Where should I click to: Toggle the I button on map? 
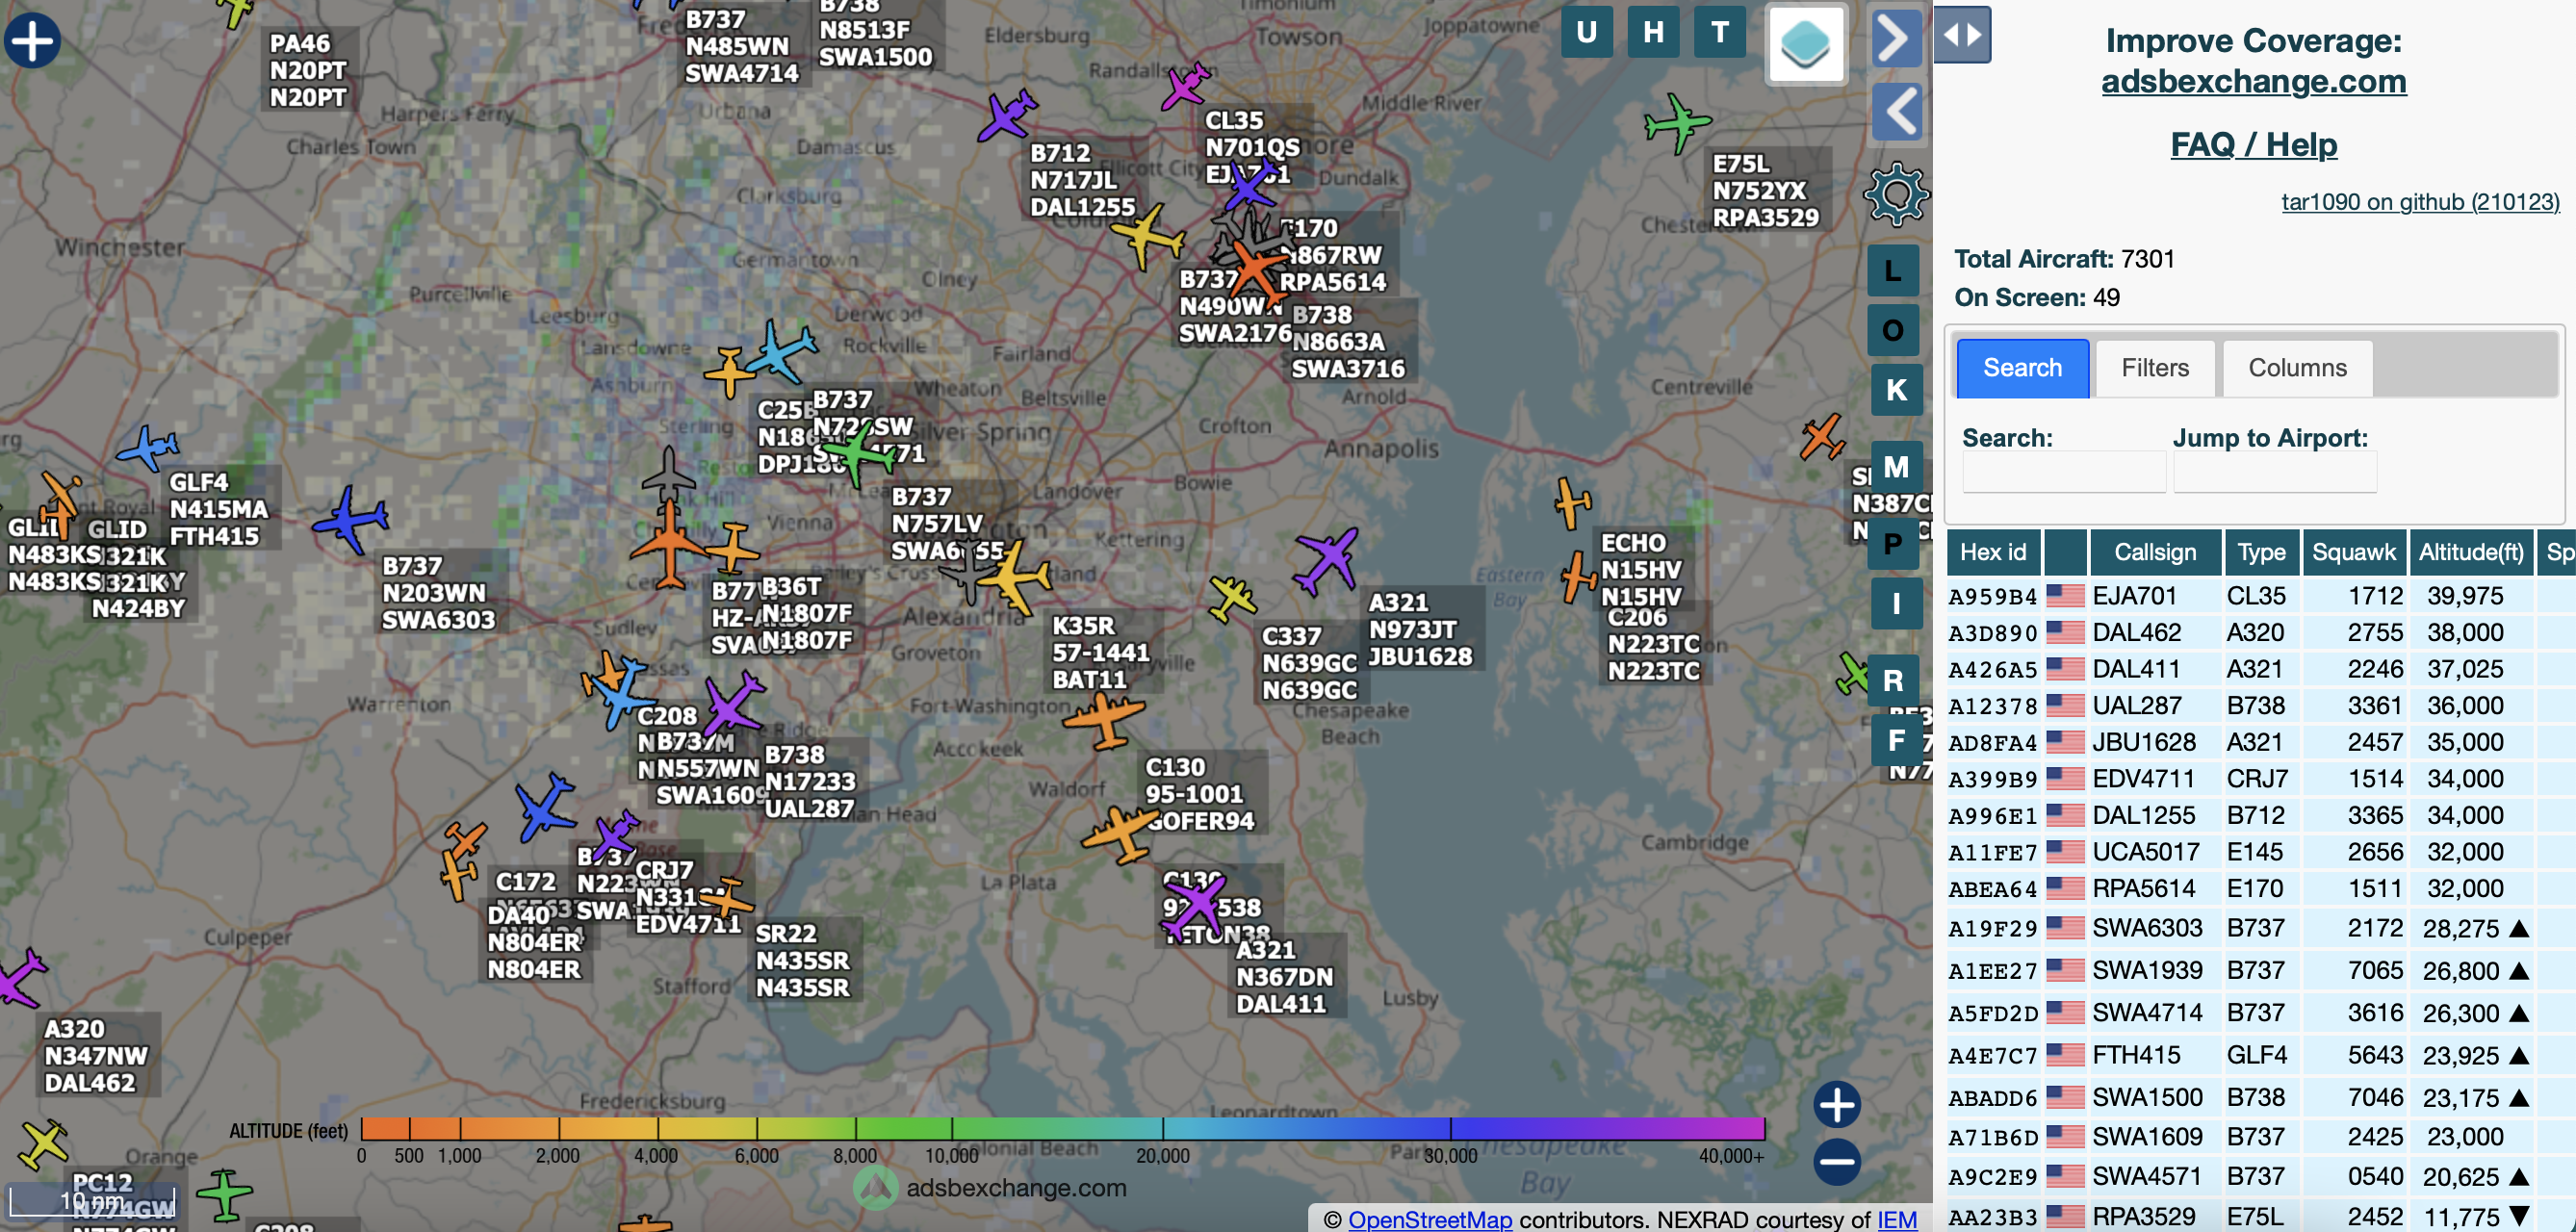[x=1896, y=604]
